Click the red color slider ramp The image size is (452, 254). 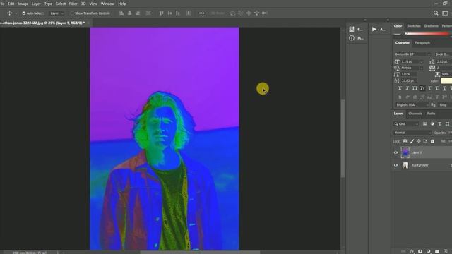click(x=427, y=34)
